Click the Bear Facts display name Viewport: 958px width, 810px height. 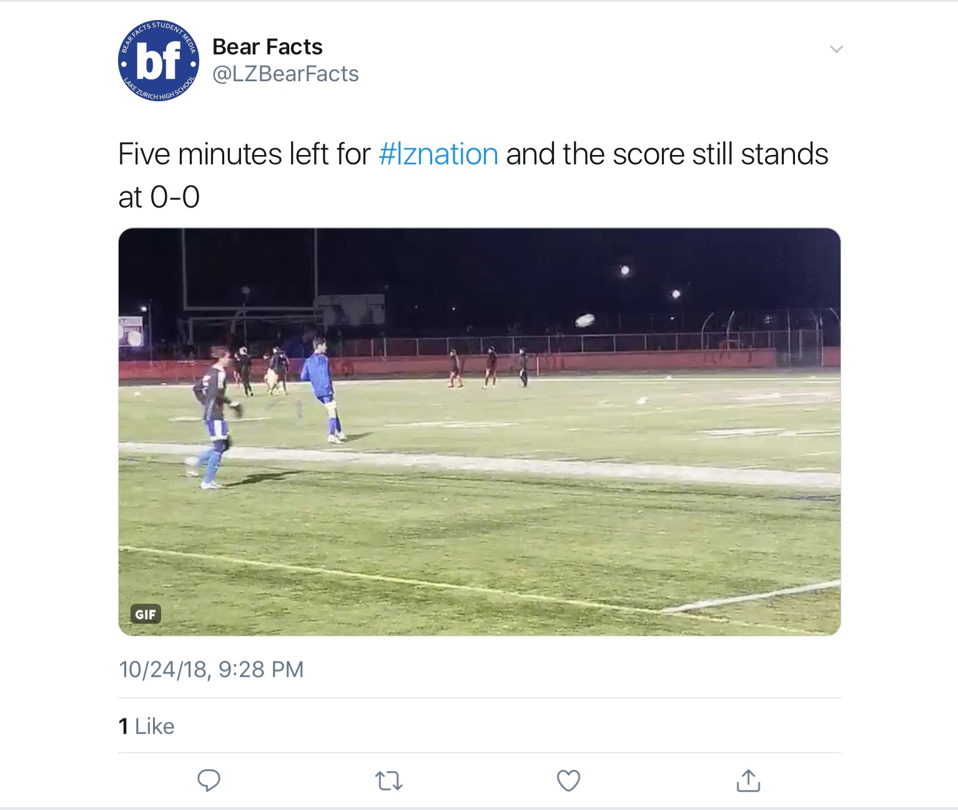(x=267, y=47)
